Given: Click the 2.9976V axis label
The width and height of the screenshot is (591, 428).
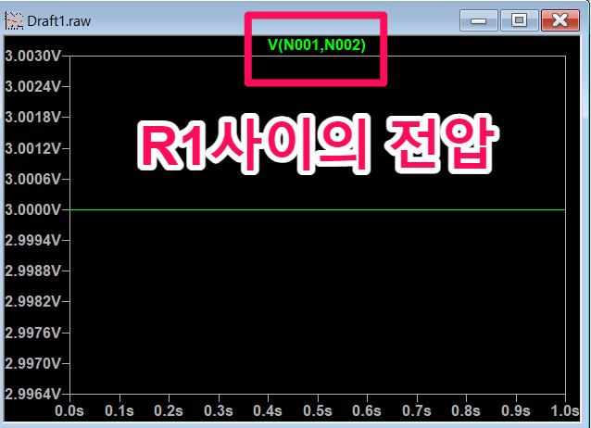Looking at the screenshot, I should coord(32,333).
